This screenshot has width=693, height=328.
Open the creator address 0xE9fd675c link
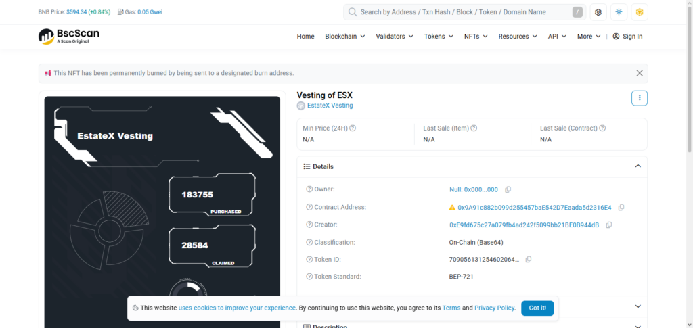point(524,225)
